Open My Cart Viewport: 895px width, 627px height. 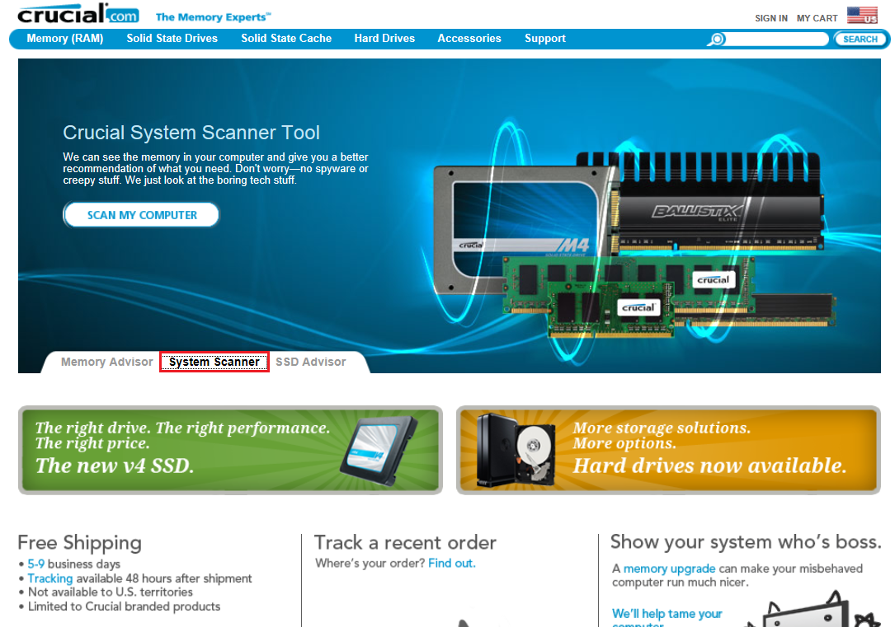(x=817, y=18)
